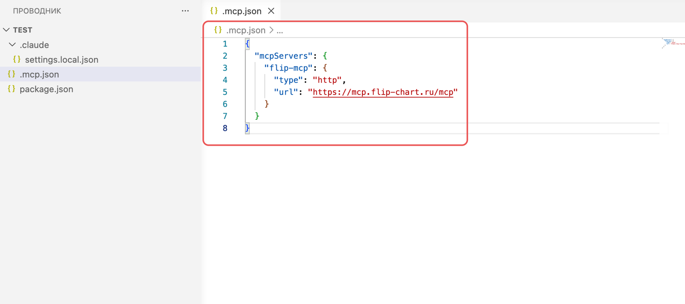Viewport: 685px width, 304px height.
Task: Click line number 8 in the gutter
Action: (225, 128)
